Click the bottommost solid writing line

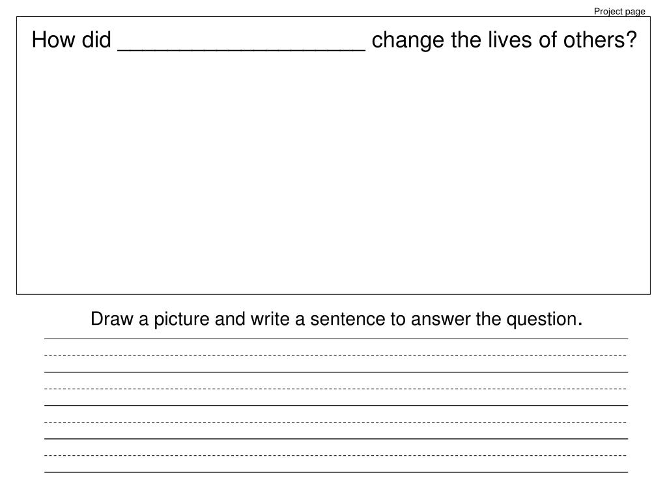click(x=336, y=472)
